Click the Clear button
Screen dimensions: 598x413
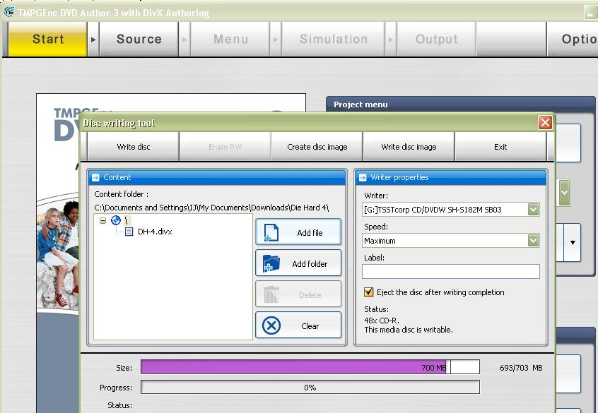tap(298, 325)
